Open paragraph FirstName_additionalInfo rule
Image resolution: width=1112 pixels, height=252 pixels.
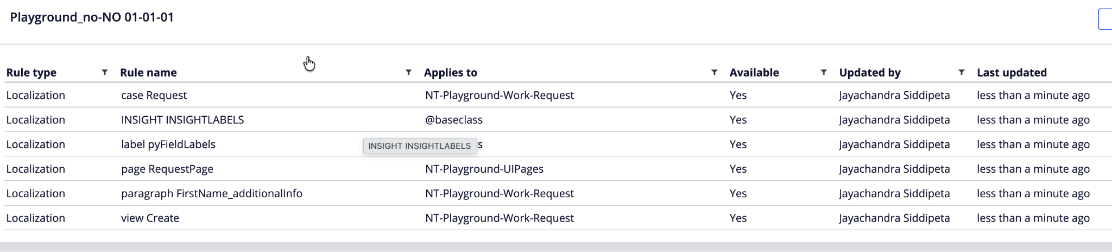(212, 193)
